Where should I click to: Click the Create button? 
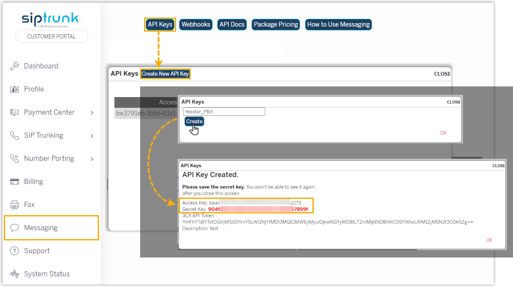(x=194, y=121)
